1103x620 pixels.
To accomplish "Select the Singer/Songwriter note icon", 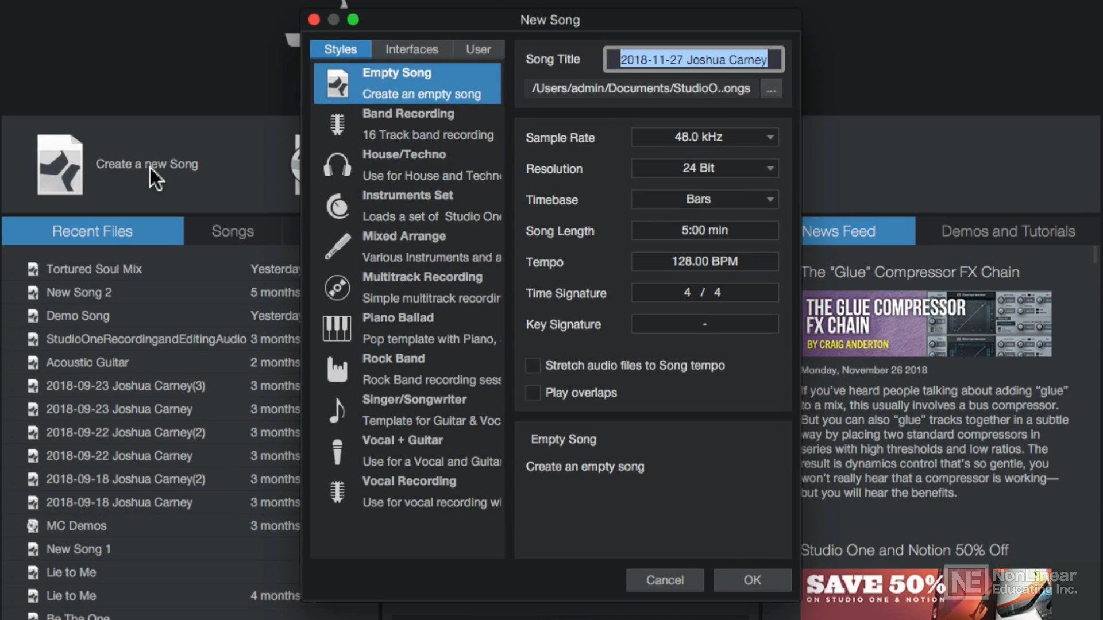I will coord(337,410).
